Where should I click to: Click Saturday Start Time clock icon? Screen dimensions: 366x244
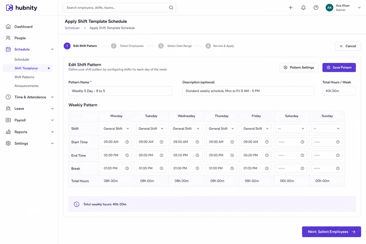[302, 142]
